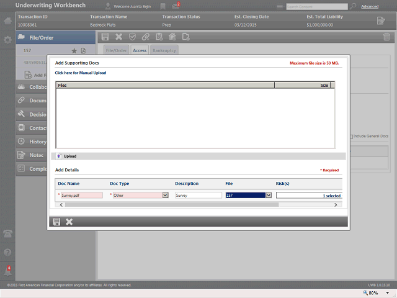Open the Documents sidebar section

(32, 101)
